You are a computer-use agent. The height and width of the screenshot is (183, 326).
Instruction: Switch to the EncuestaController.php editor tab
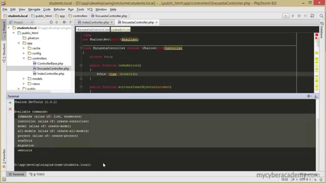[x=138, y=22]
